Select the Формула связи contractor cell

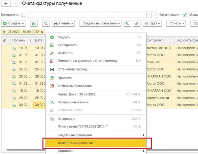click(x=160, y=98)
